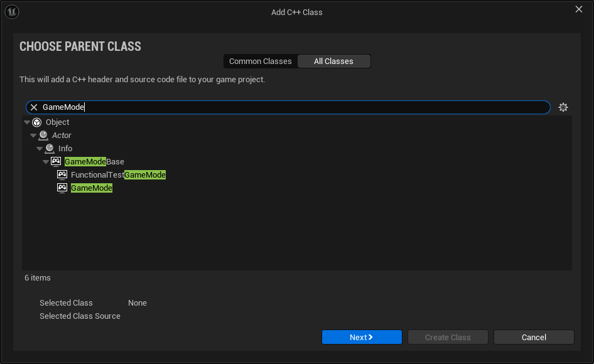Click the GameModeBase gamepad icon
This screenshot has height=364, width=594.
56,162
